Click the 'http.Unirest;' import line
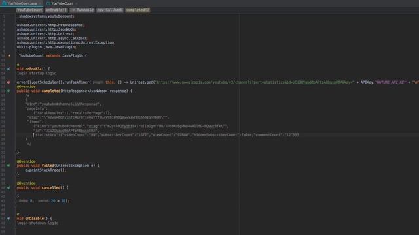 pyautogui.click(x=46, y=34)
